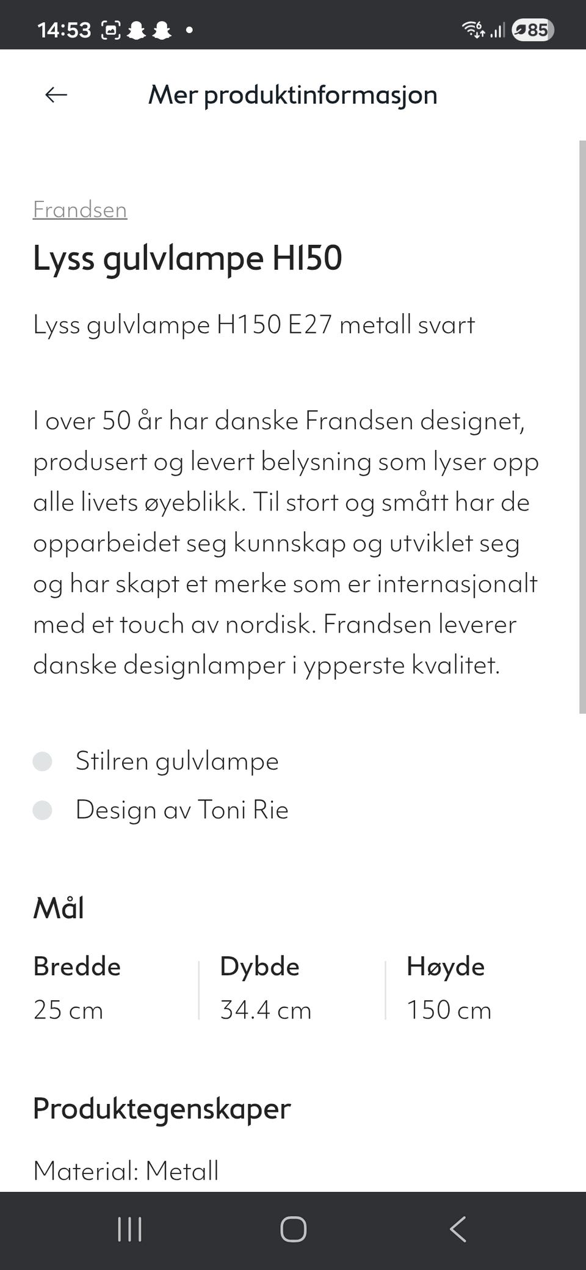Tap the second Snapchat notification icon
586x1270 pixels.
click(161, 28)
